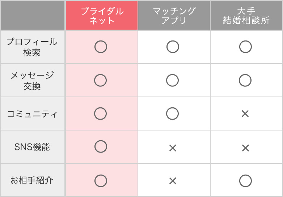Click マッチングアプリ circle for メッセージ交換
Screen dimensions: 283x197
pyautogui.click(x=173, y=80)
